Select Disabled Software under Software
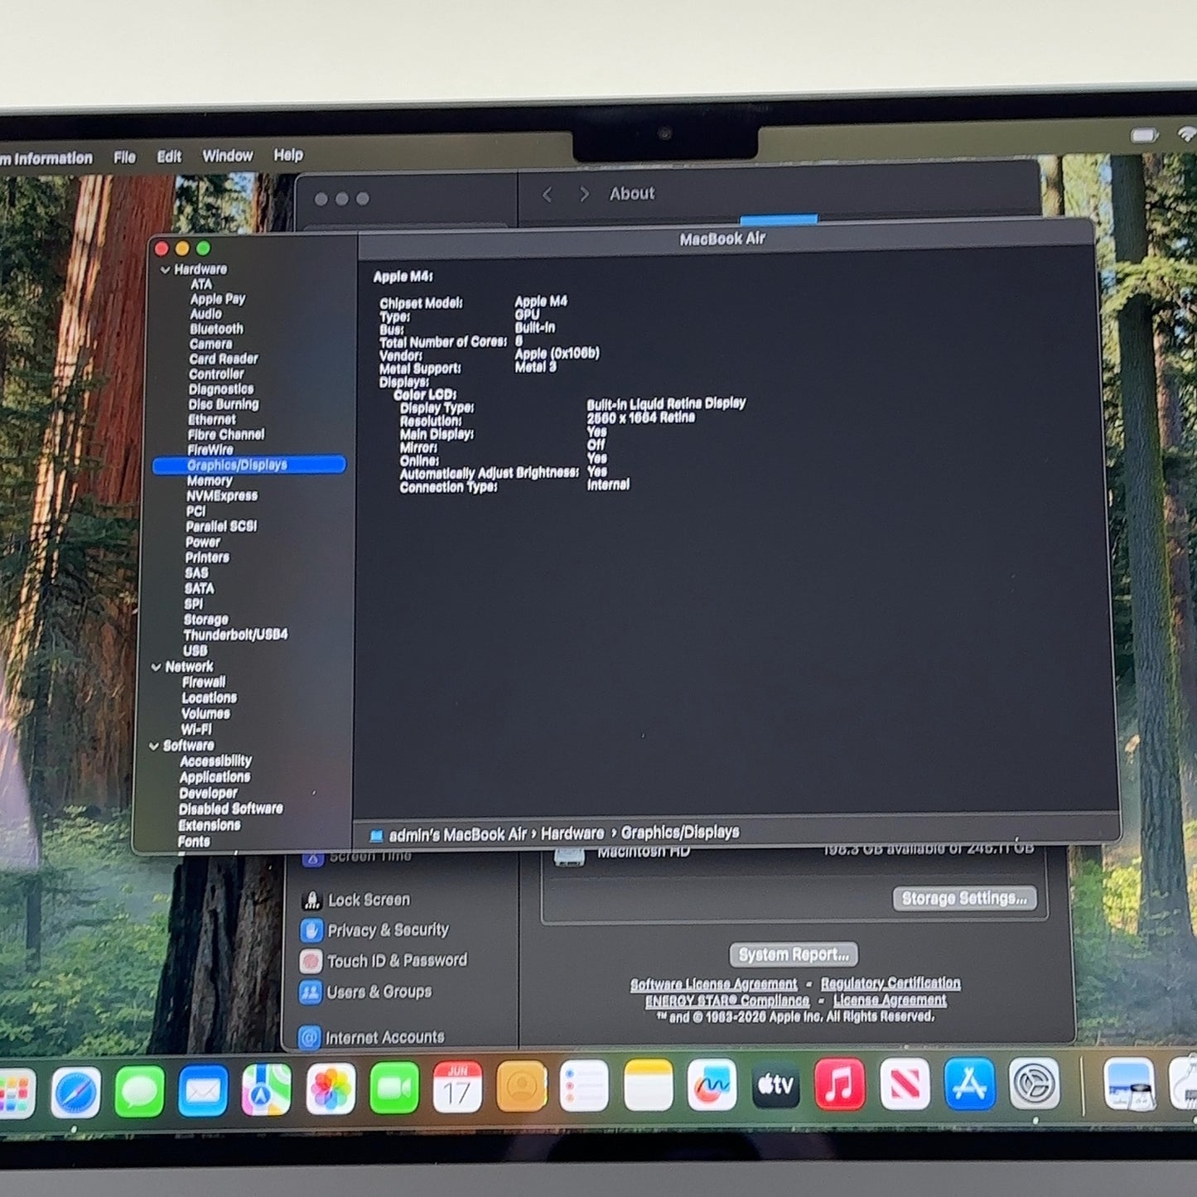This screenshot has width=1197, height=1197. [231, 809]
